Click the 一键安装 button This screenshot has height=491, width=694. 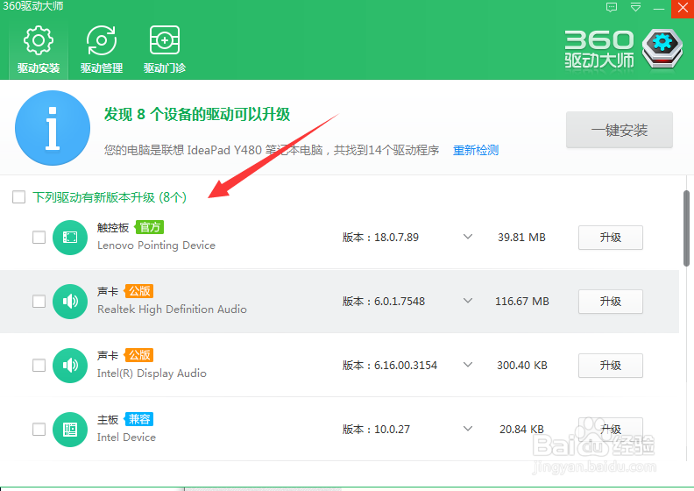(x=620, y=130)
